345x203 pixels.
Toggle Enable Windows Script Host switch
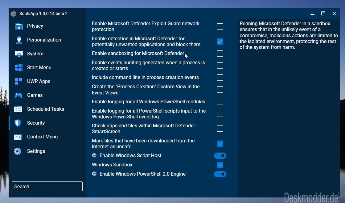(220, 156)
